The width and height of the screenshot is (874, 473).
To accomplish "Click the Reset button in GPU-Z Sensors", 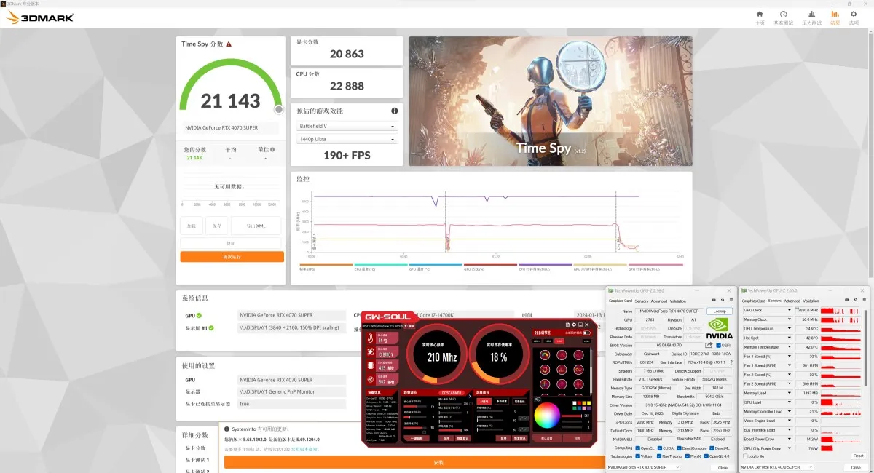I will pos(859,456).
